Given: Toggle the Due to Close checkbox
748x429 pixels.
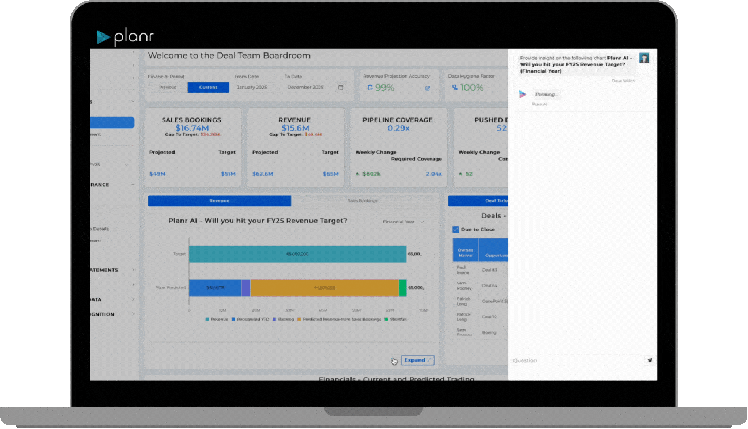Looking at the screenshot, I should (x=456, y=229).
